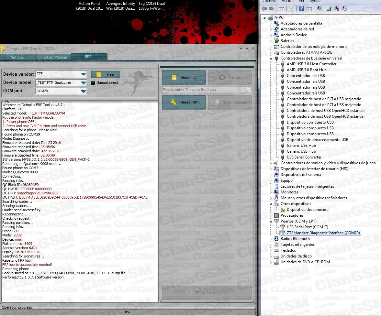Open the COM port dropdown
This screenshot has height=316, width=381.
tap(83, 91)
